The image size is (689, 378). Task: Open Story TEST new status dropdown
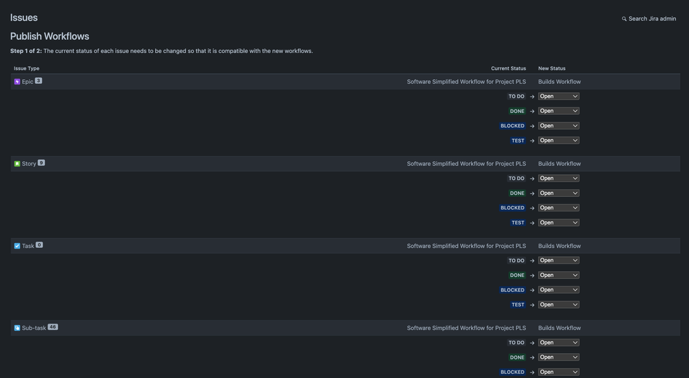[x=559, y=223]
